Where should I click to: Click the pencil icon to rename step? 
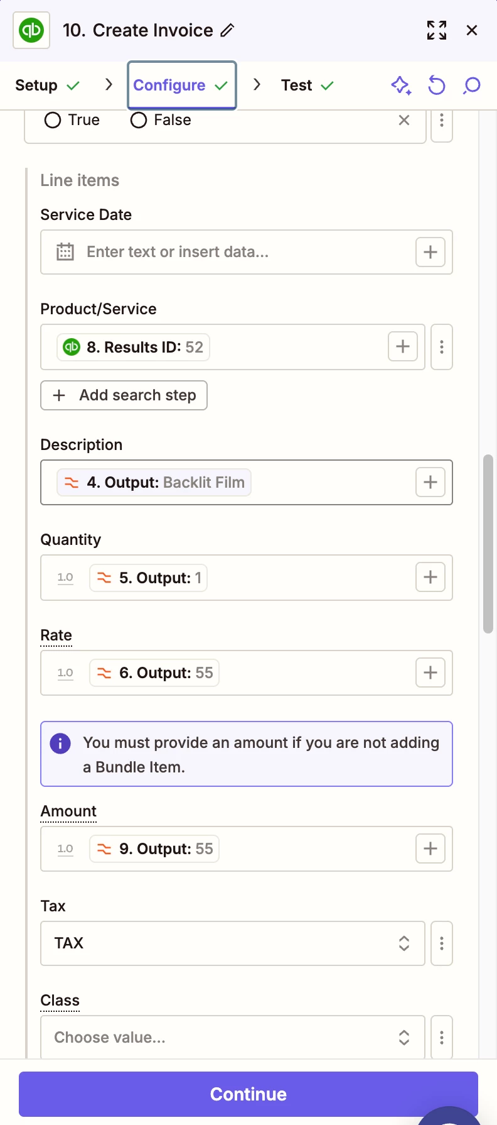pos(228,30)
